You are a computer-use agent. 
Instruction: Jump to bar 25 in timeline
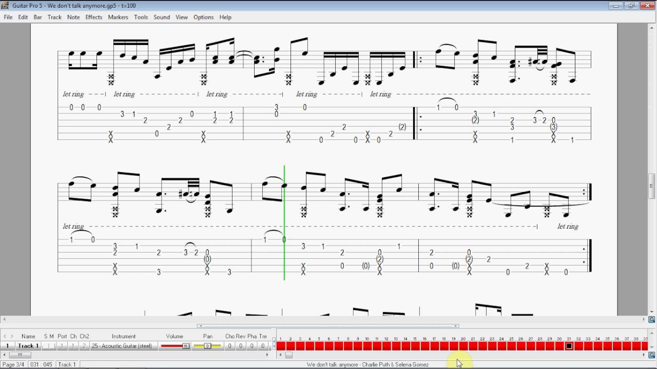pos(511,346)
